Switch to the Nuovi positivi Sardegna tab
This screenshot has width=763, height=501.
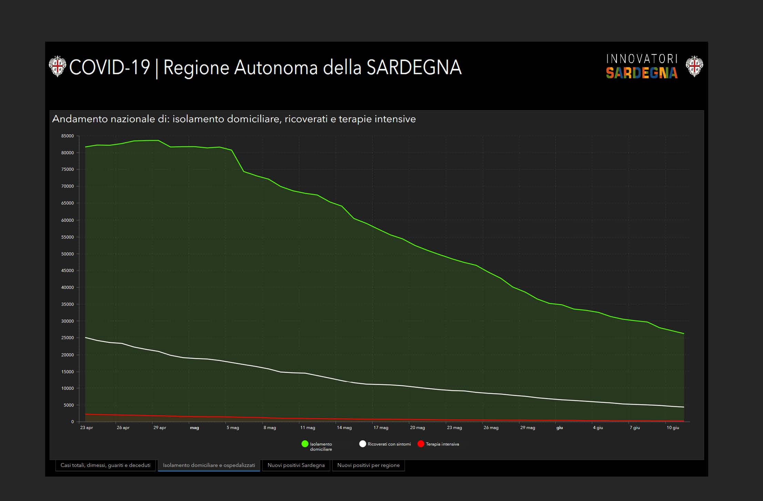click(x=296, y=465)
